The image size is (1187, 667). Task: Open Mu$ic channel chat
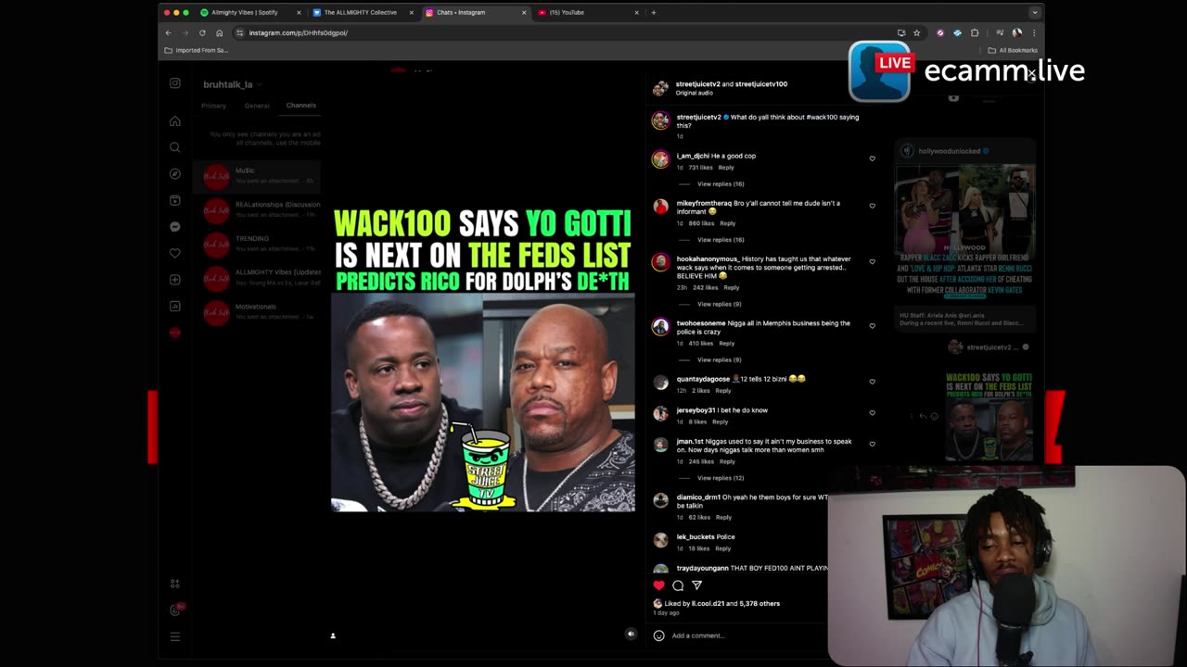click(x=257, y=175)
